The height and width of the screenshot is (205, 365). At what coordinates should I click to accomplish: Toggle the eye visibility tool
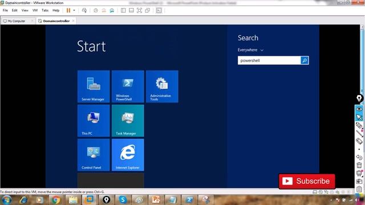(x=359, y=109)
